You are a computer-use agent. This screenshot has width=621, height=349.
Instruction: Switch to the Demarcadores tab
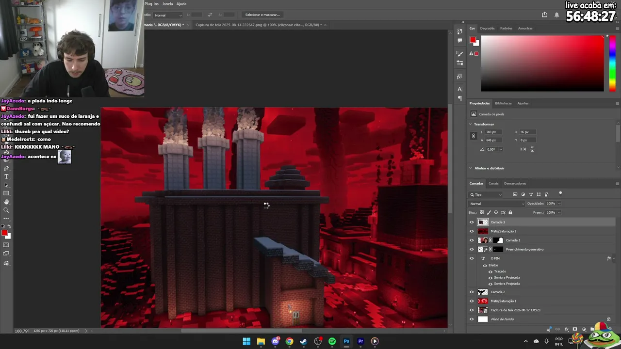point(515,183)
